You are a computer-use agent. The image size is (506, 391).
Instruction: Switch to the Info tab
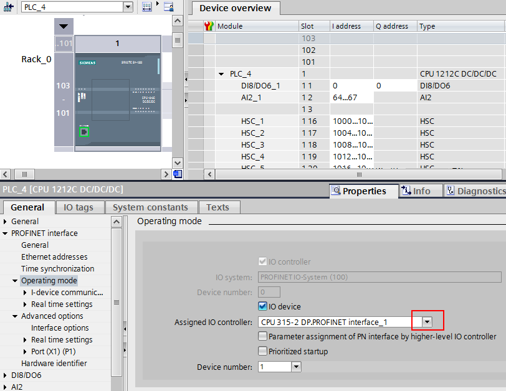[x=420, y=191]
